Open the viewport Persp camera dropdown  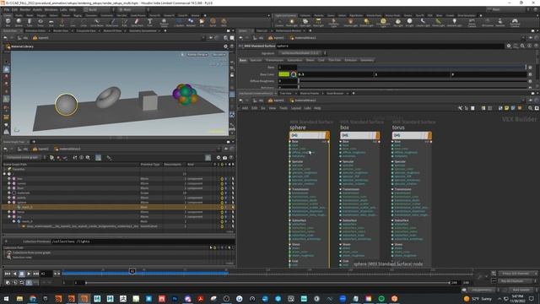219,54
